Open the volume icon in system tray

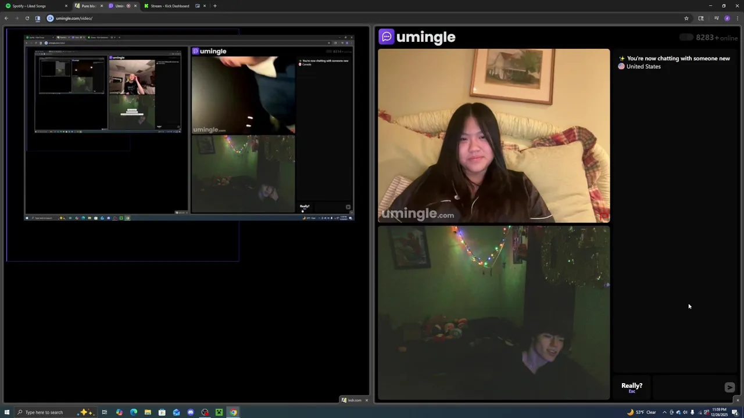click(685, 412)
